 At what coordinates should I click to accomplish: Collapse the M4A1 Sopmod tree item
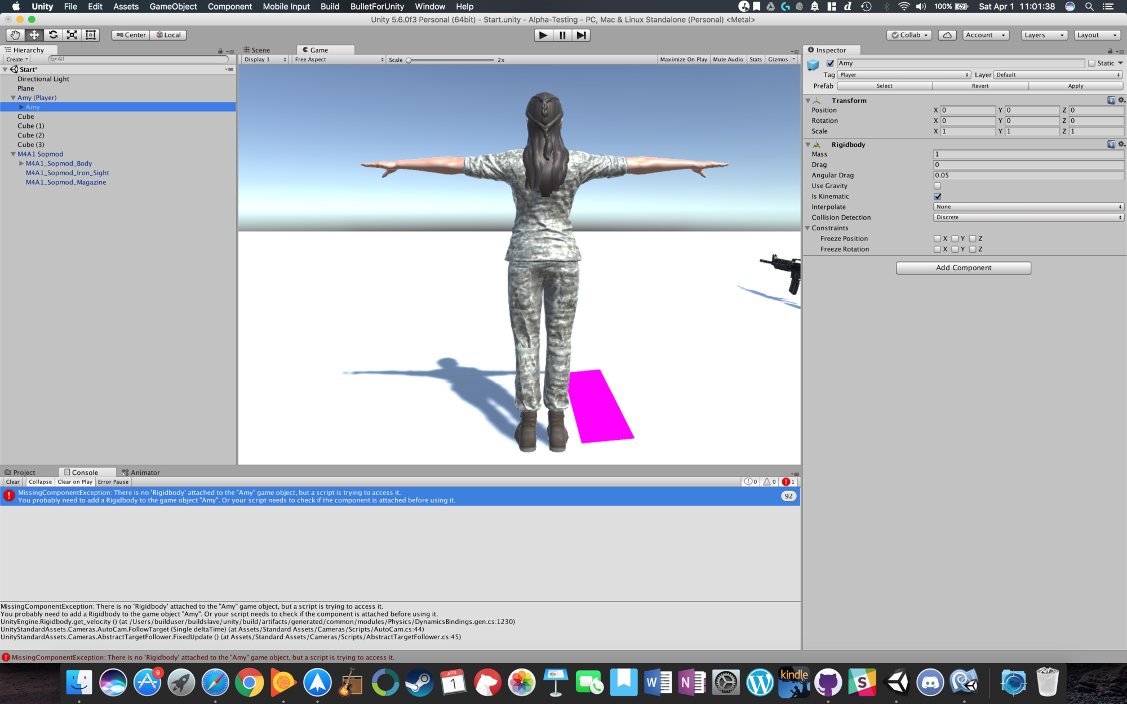pyautogui.click(x=13, y=154)
